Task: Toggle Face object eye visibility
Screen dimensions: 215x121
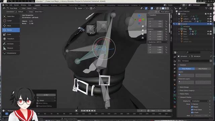Action: point(208,34)
